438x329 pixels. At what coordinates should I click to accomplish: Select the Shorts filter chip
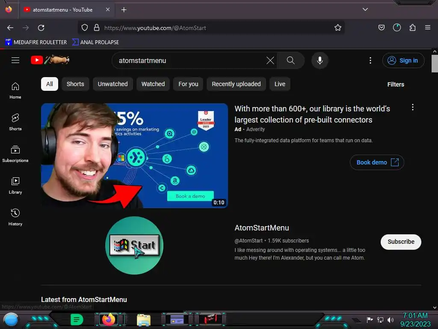coord(75,84)
